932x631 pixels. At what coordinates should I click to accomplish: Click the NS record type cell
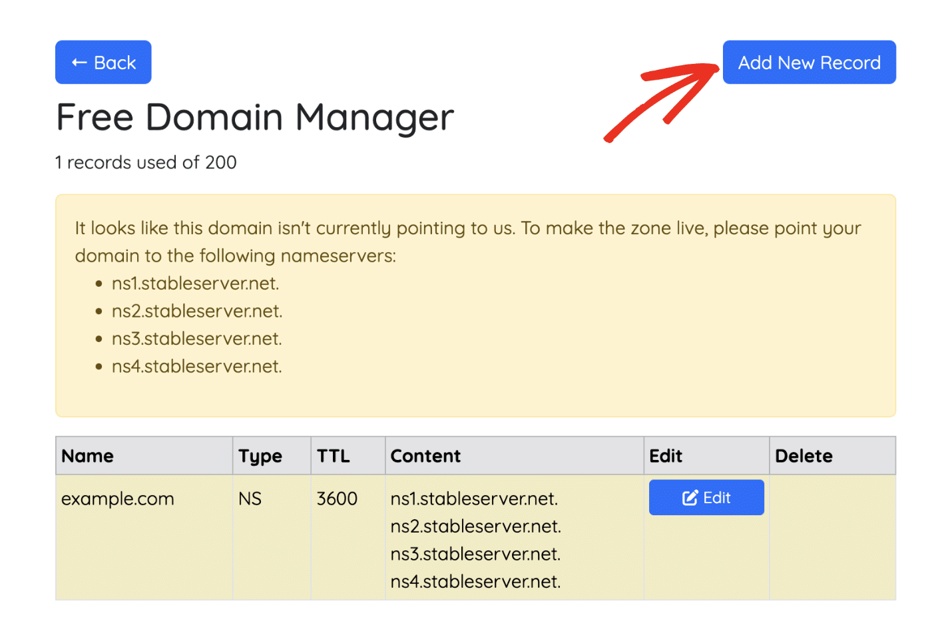pos(250,499)
